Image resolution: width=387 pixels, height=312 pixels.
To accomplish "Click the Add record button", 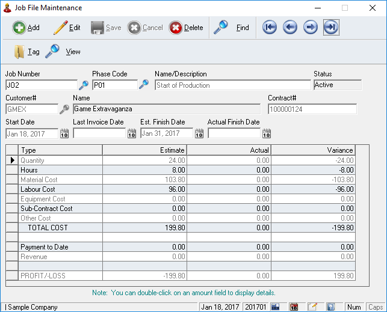I will pos(26,28).
